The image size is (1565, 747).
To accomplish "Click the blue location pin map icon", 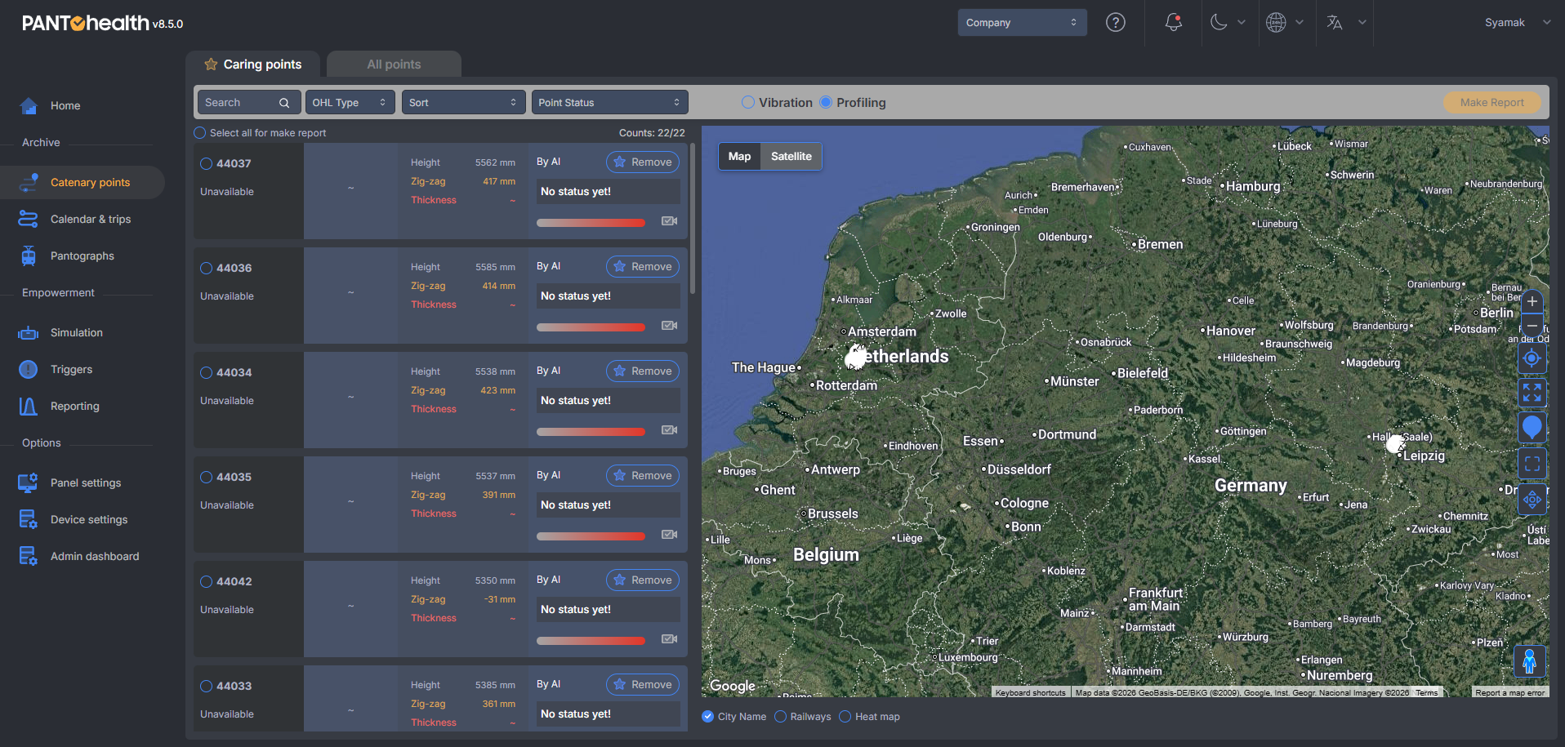I will (1532, 428).
